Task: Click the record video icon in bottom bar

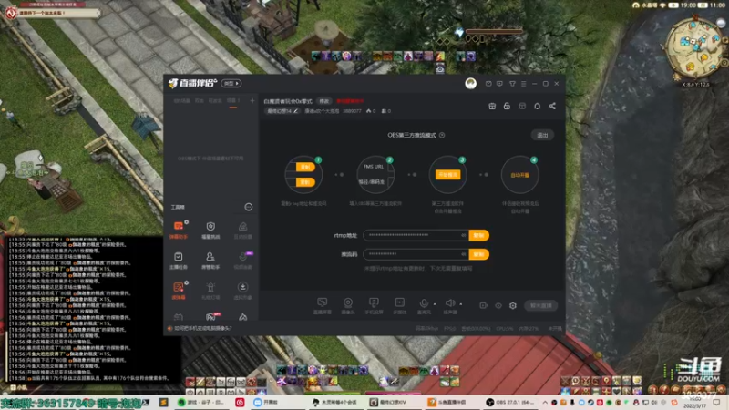Action: (484, 305)
